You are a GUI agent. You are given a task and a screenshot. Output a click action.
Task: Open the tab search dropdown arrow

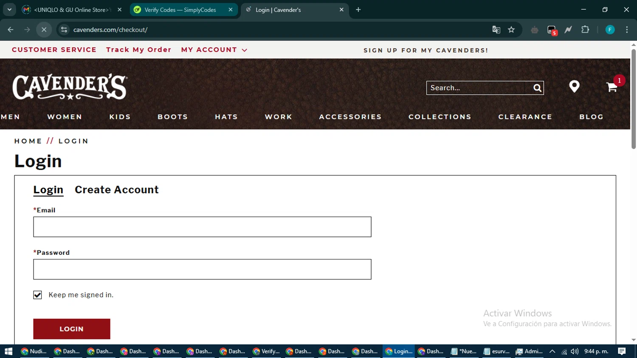click(9, 10)
